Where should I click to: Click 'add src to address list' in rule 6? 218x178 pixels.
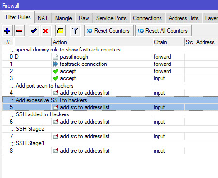click(x=85, y=122)
